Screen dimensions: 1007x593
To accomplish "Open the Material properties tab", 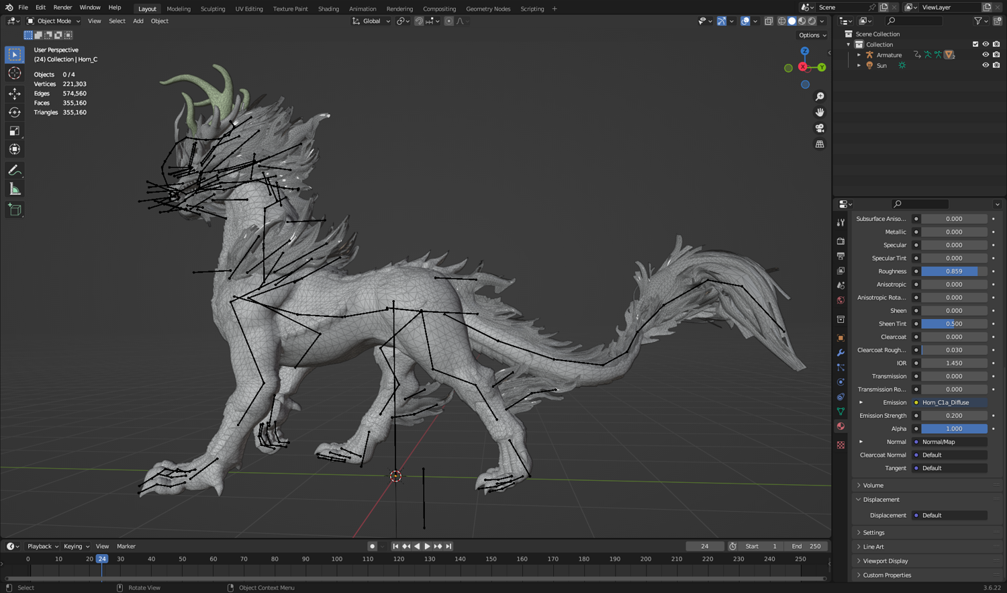I will (841, 426).
